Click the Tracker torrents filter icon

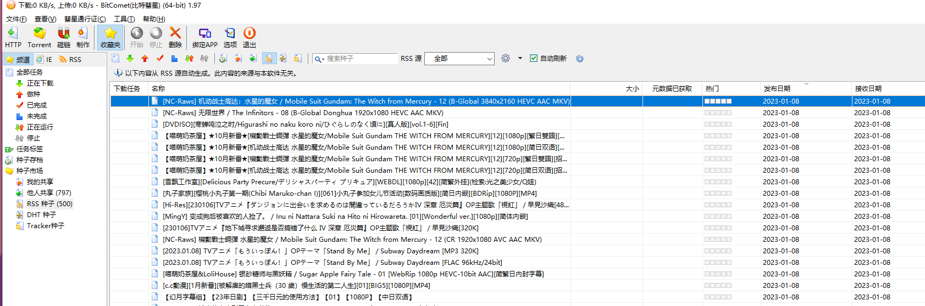(x=297, y=58)
